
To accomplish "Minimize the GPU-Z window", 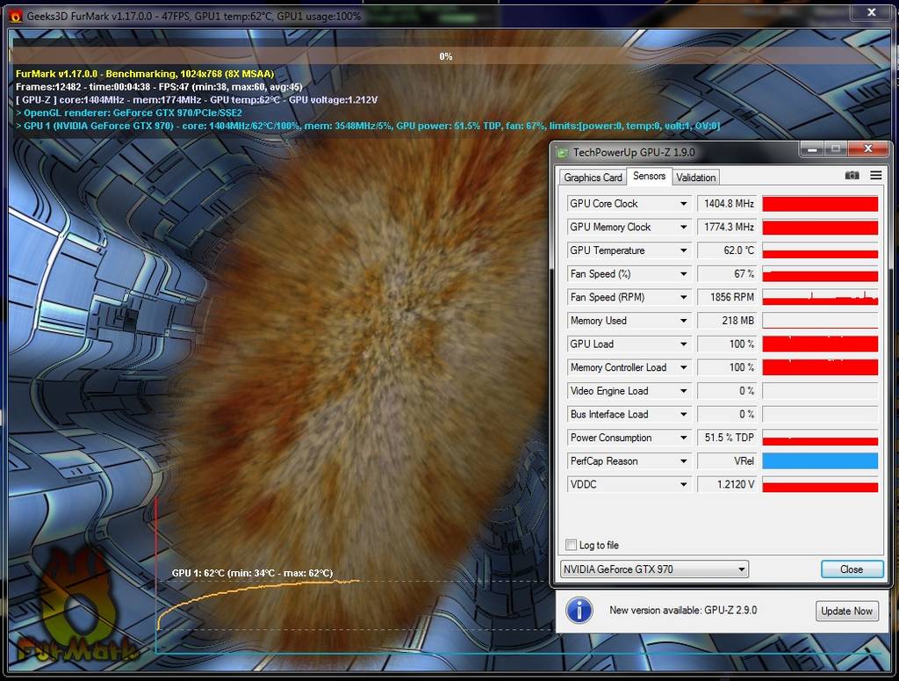I will (x=812, y=149).
